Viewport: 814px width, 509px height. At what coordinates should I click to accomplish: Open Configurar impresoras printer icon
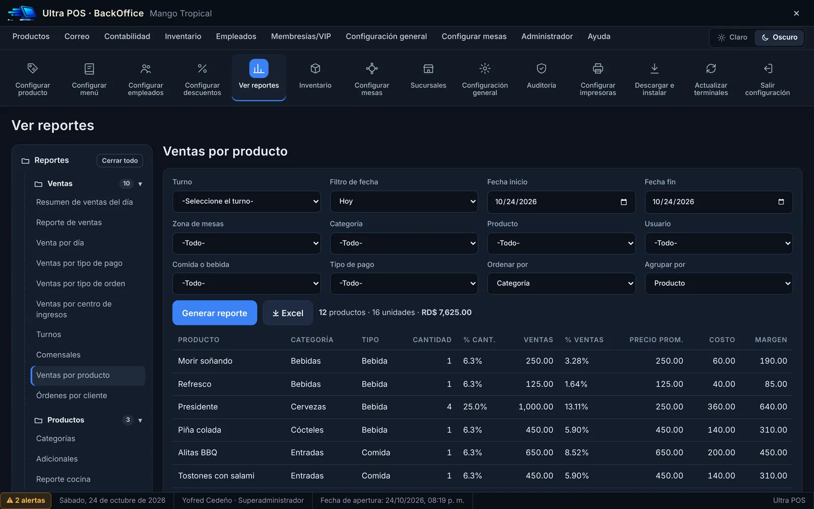pyautogui.click(x=598, y=68)
